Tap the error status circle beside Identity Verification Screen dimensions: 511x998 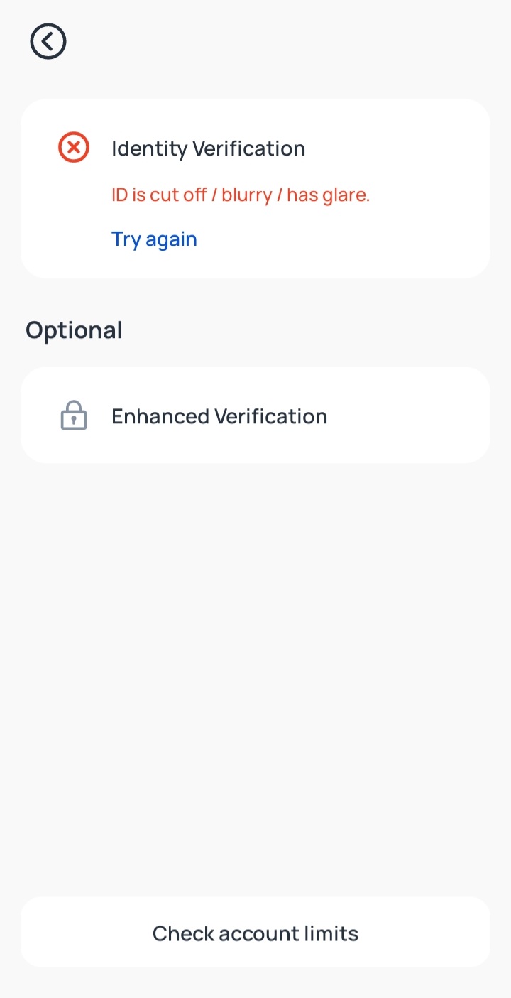[x=74, y=148]
